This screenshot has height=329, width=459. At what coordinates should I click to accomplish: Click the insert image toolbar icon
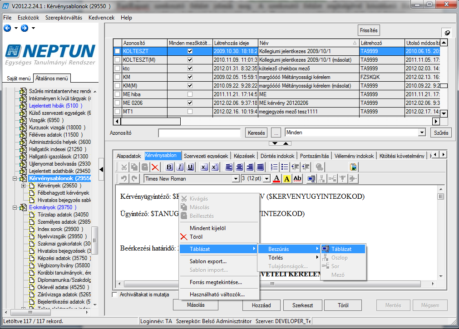(x=354, y=167)
